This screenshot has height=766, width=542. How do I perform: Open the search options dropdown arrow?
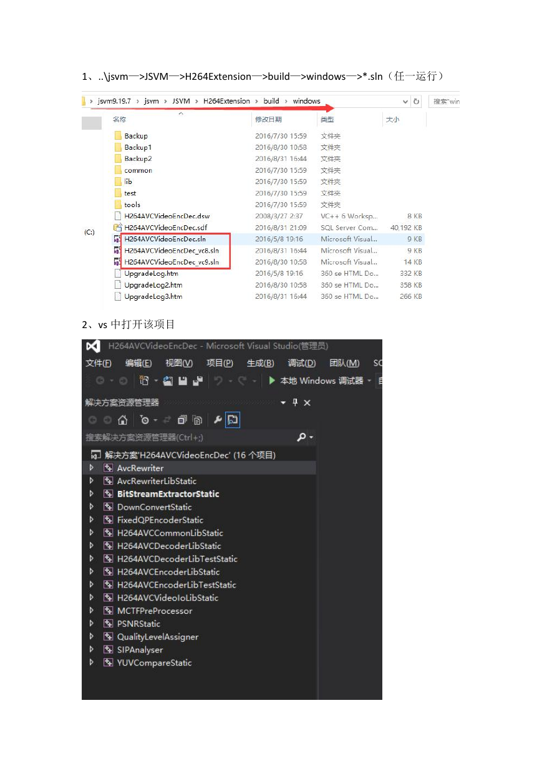coord(311,437)
